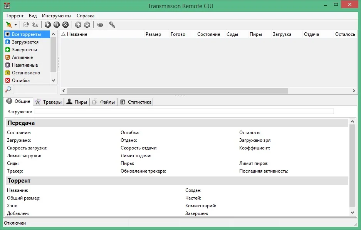
Task: Close the Transmission Remote GUI window
Action: click(x=350, y=5)
